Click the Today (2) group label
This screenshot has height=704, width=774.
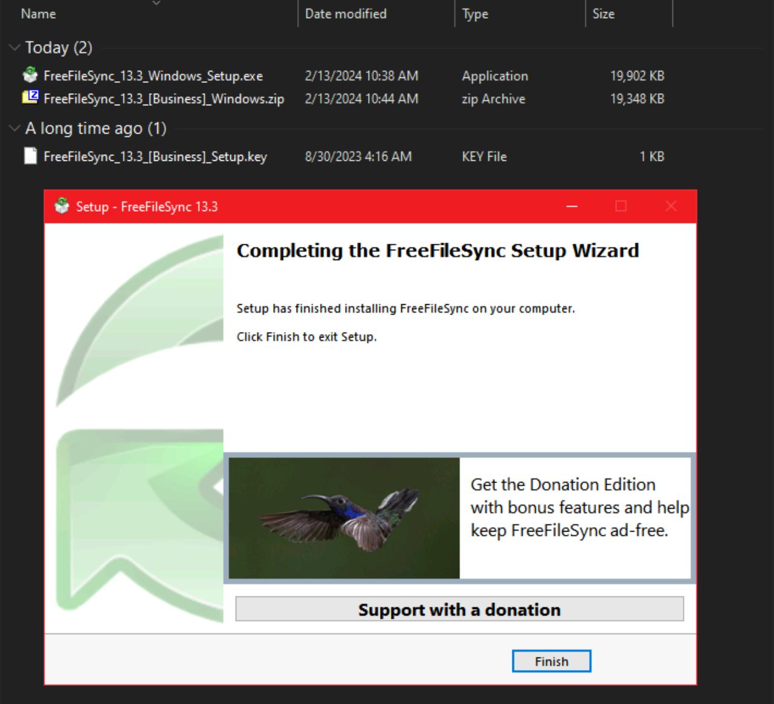click(59, 47)
